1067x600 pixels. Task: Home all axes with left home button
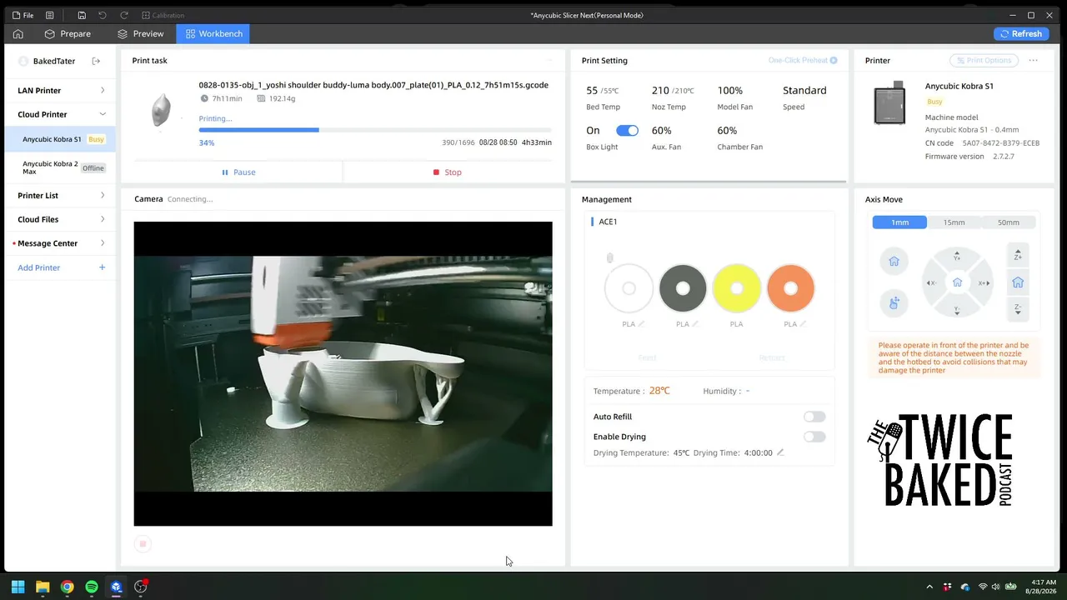tap(894, 262)
